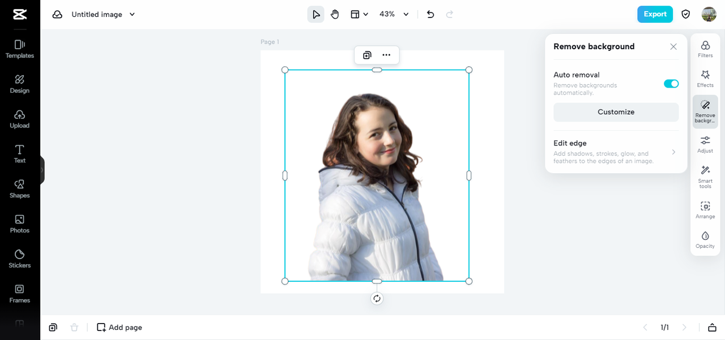Click the duplicate page icon in bottom bar
The height and width of the screenshot is (340, 725).
pos(53,328)
